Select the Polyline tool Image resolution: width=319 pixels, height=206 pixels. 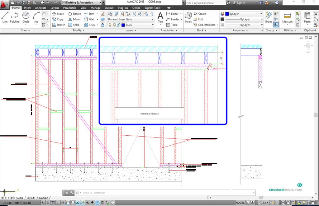coord(15,17)
